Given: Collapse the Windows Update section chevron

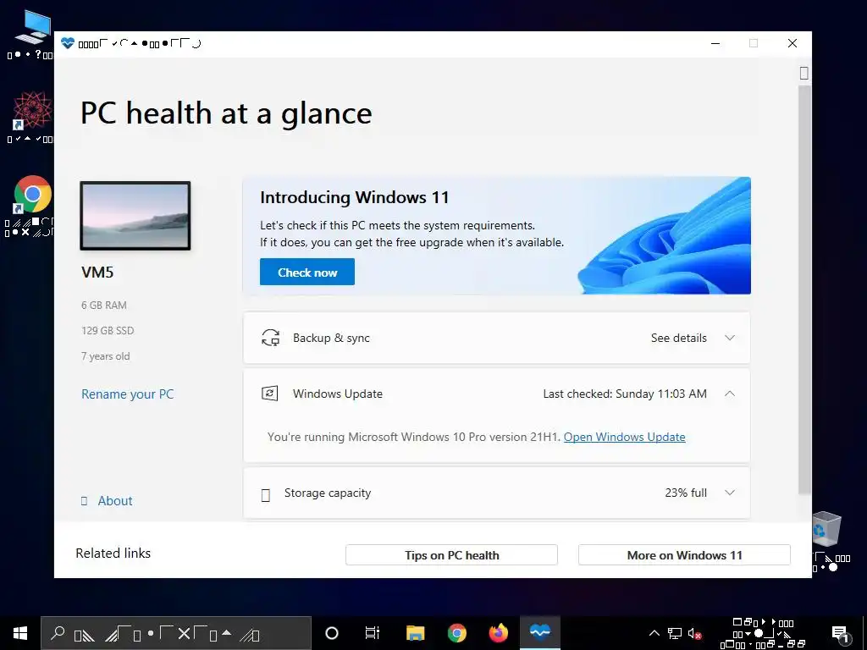Looking at the screenshot, I should pyautogui.click(x=730, y=394).
